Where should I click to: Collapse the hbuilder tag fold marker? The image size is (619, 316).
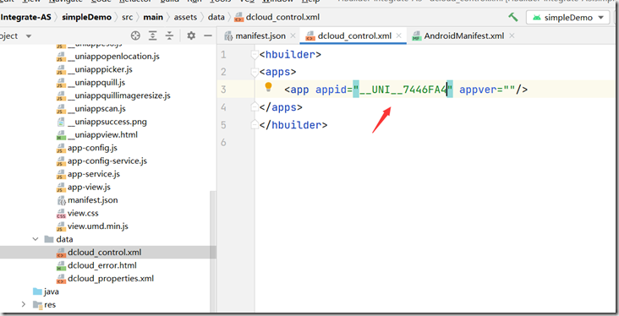tap(255, 55)
